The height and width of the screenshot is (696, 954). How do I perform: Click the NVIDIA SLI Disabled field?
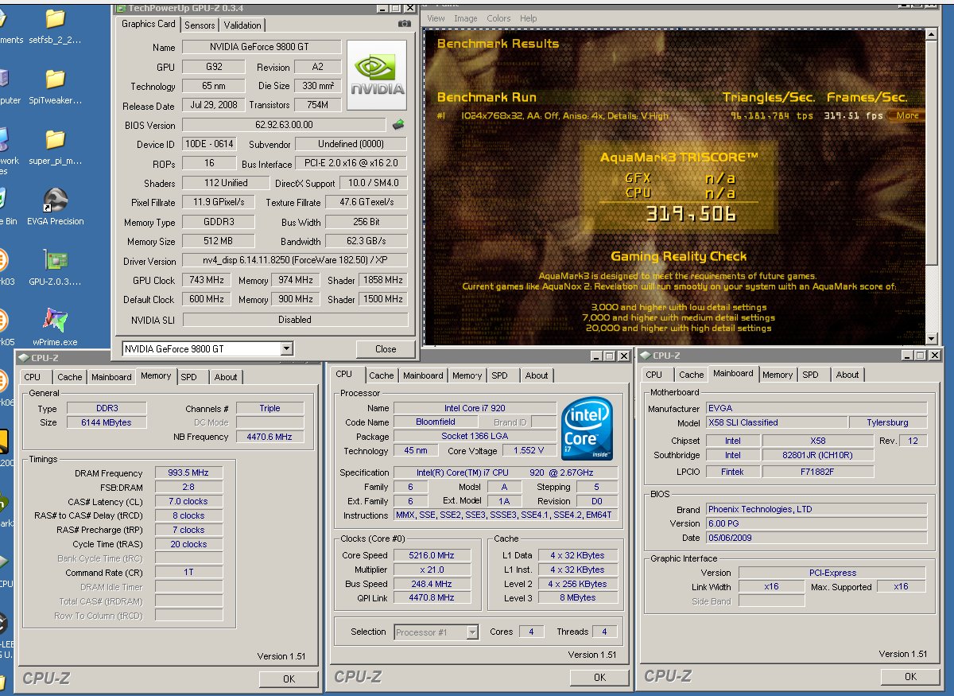coord(295,320)
